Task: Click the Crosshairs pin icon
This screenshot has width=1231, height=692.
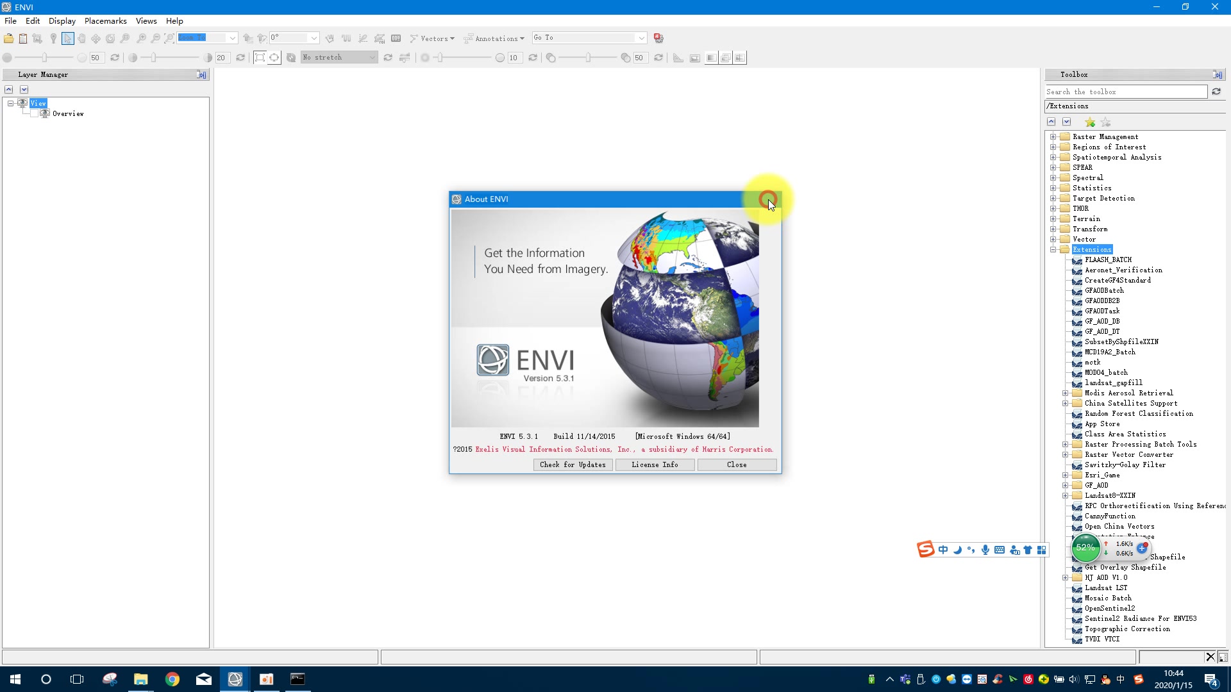Action: pyautogui.click(x=53, y=38)
